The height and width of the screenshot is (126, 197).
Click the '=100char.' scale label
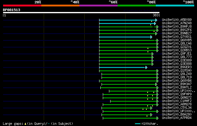click(150, 124)
